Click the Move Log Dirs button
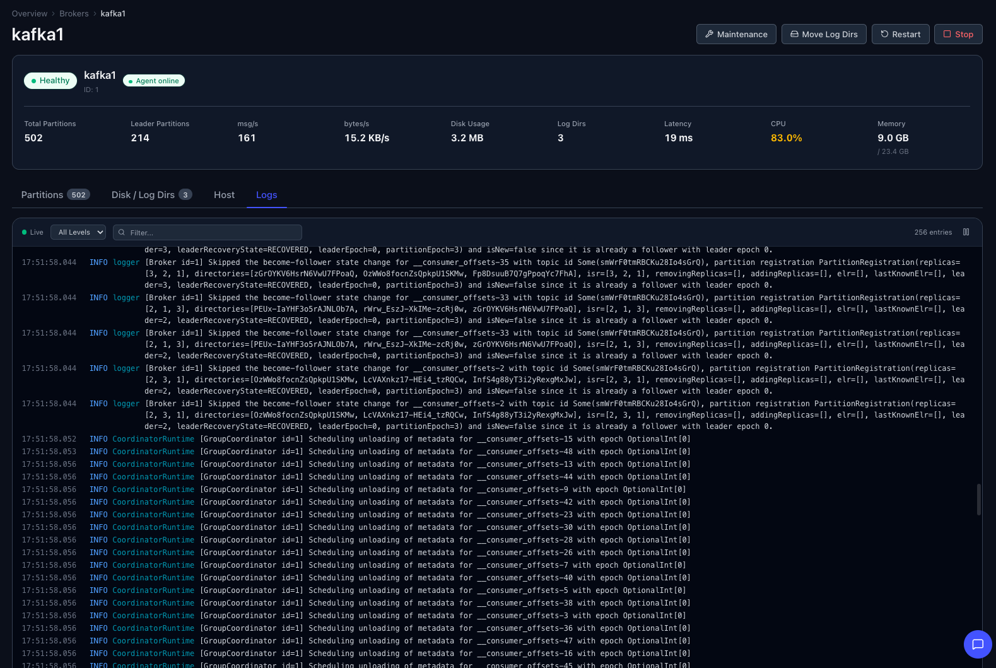The image size is (996, 668). (x=824, y=34)
